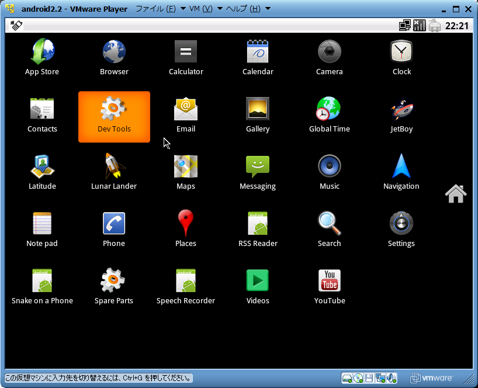The height and width of the screenshot is (388, 478).
Task: Open the Latitude app
Action: pos(42,172)
